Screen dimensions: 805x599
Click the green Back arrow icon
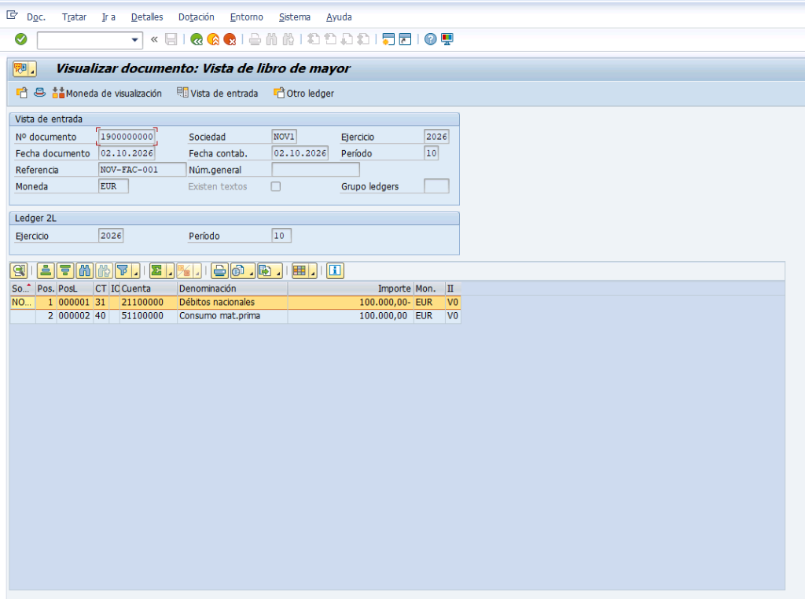tap(196, 39)
